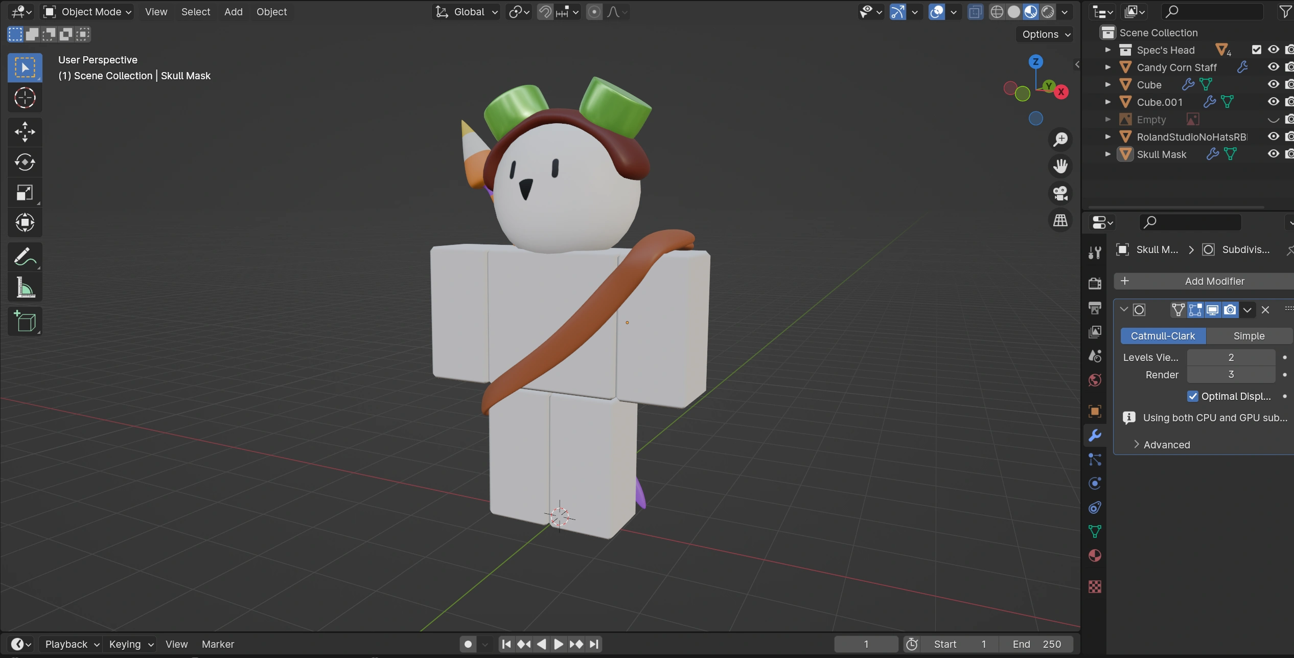Image resolution: width=1294 pixels, height=658 pixels.
Task: Pick the Add Cube tool
Action: [25, 322]
